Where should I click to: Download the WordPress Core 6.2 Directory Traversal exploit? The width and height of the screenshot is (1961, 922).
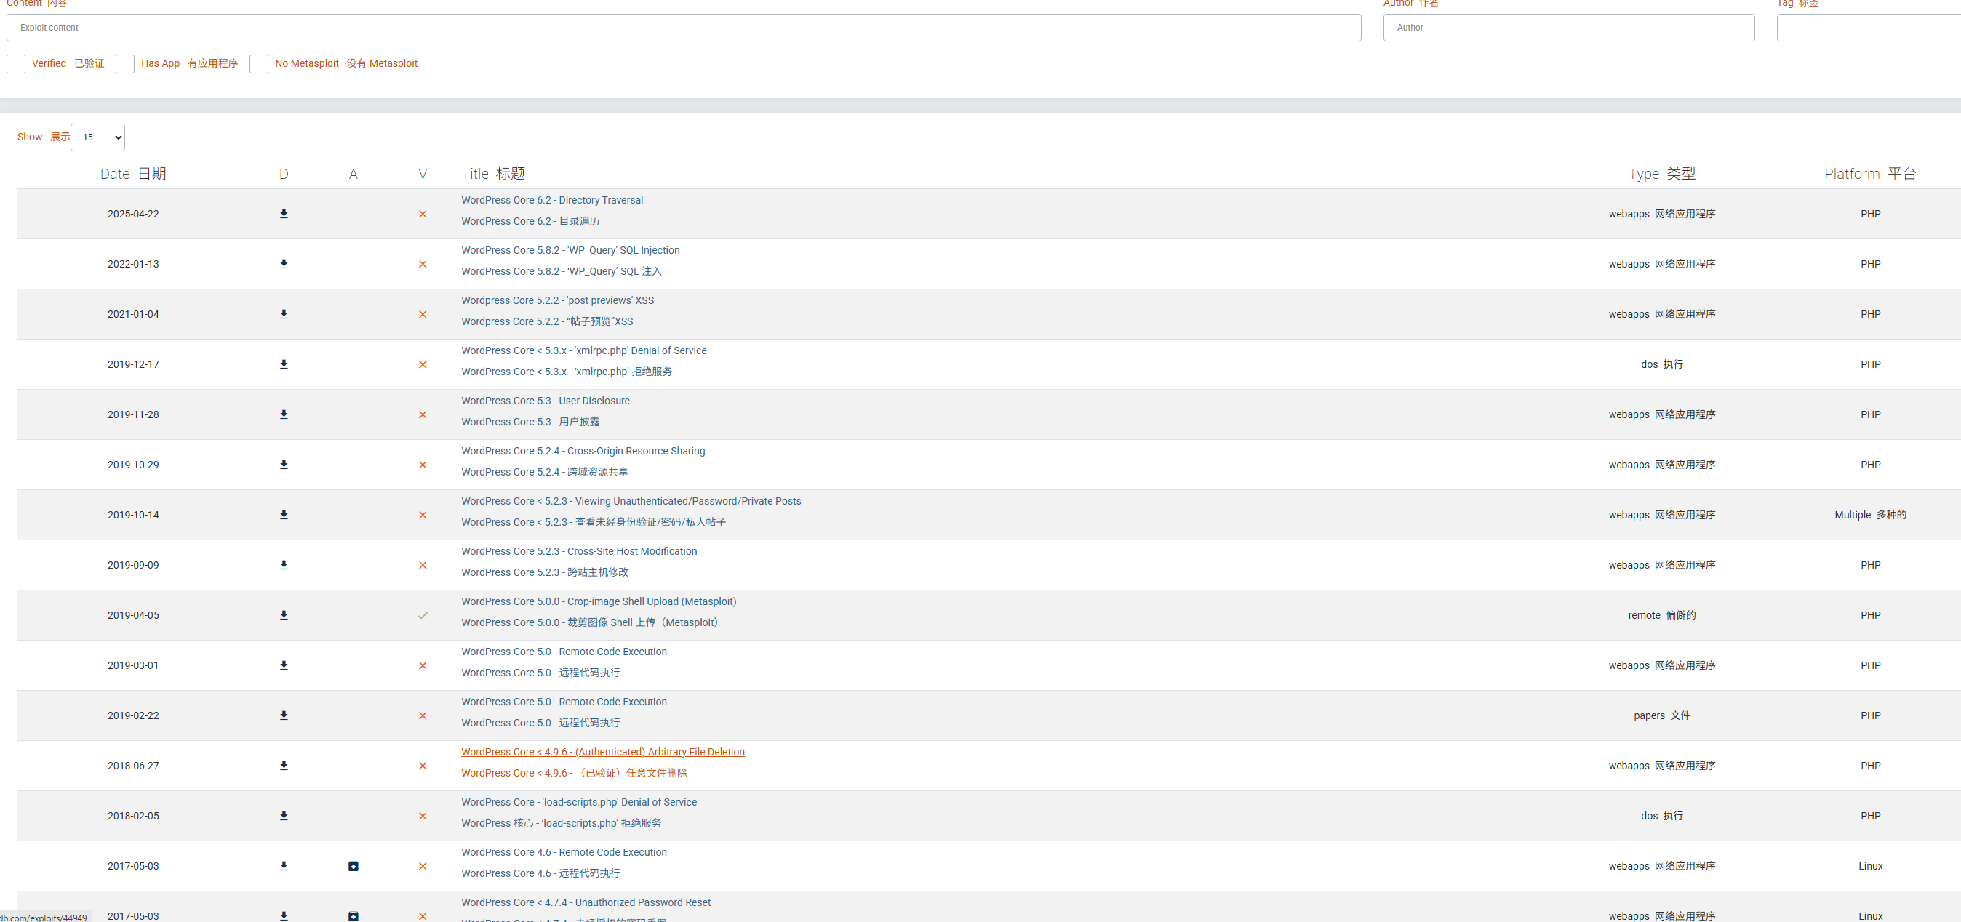[283, 214]
